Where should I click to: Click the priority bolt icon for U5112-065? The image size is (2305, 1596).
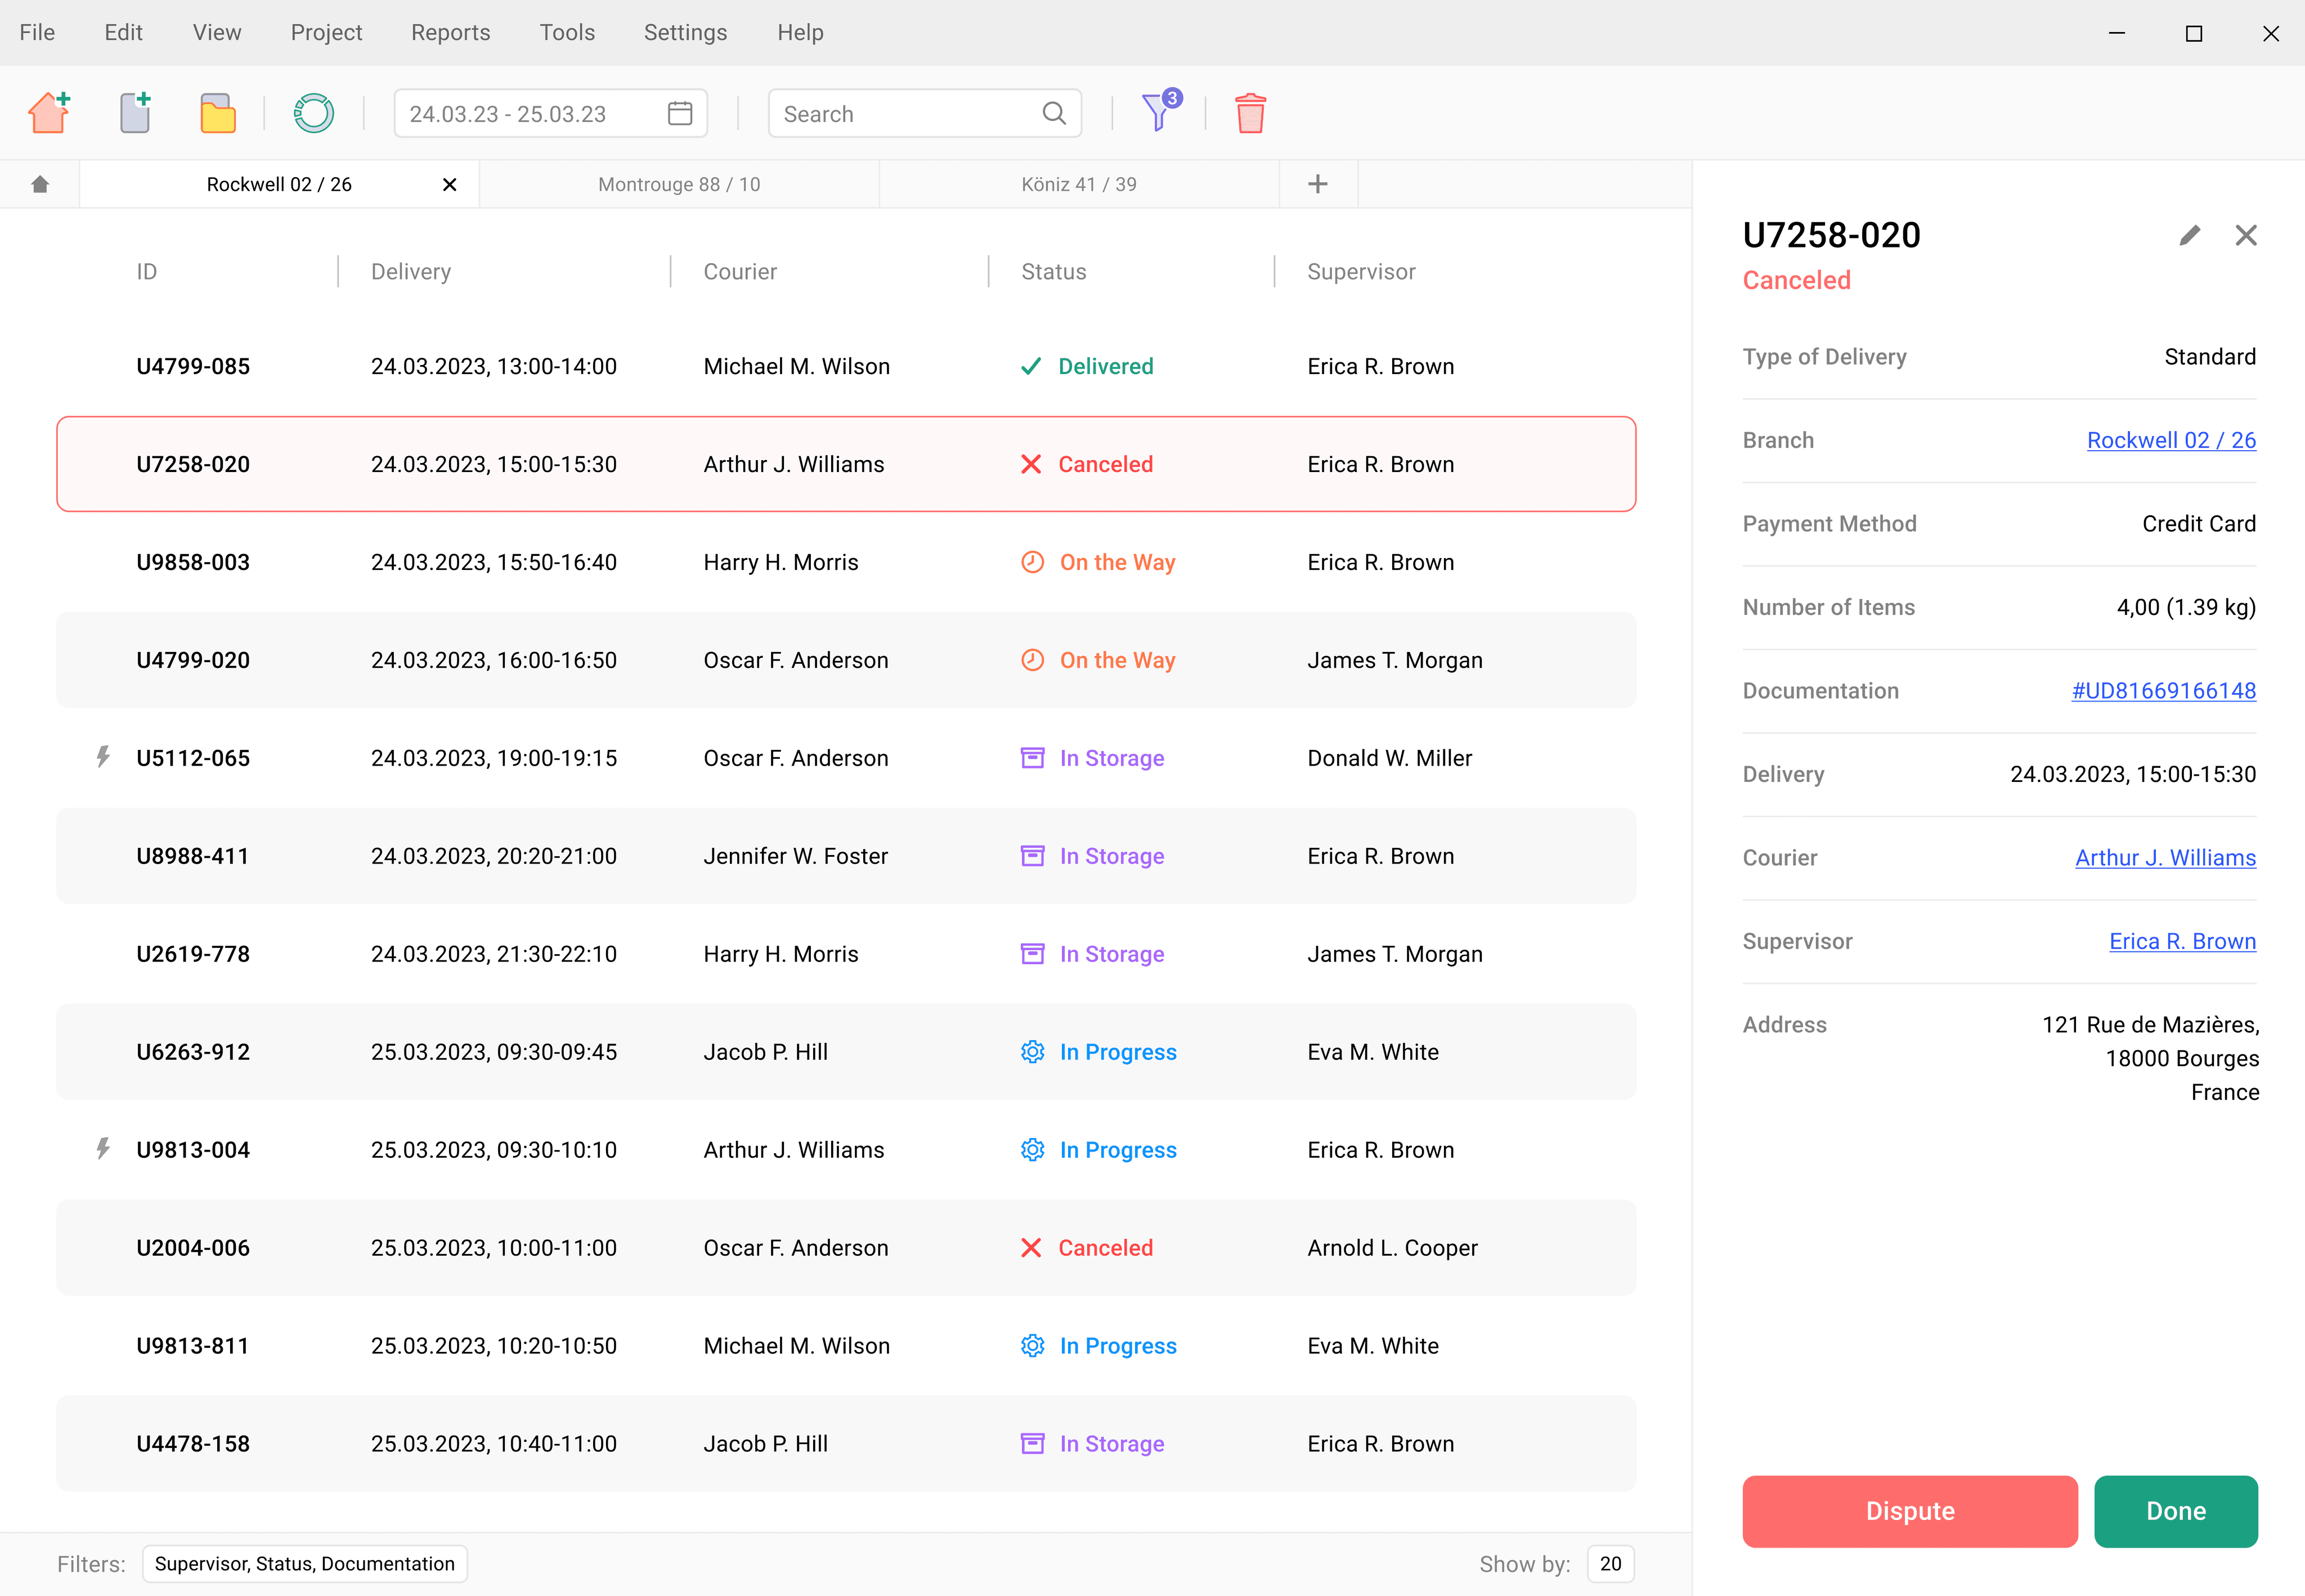102,757
